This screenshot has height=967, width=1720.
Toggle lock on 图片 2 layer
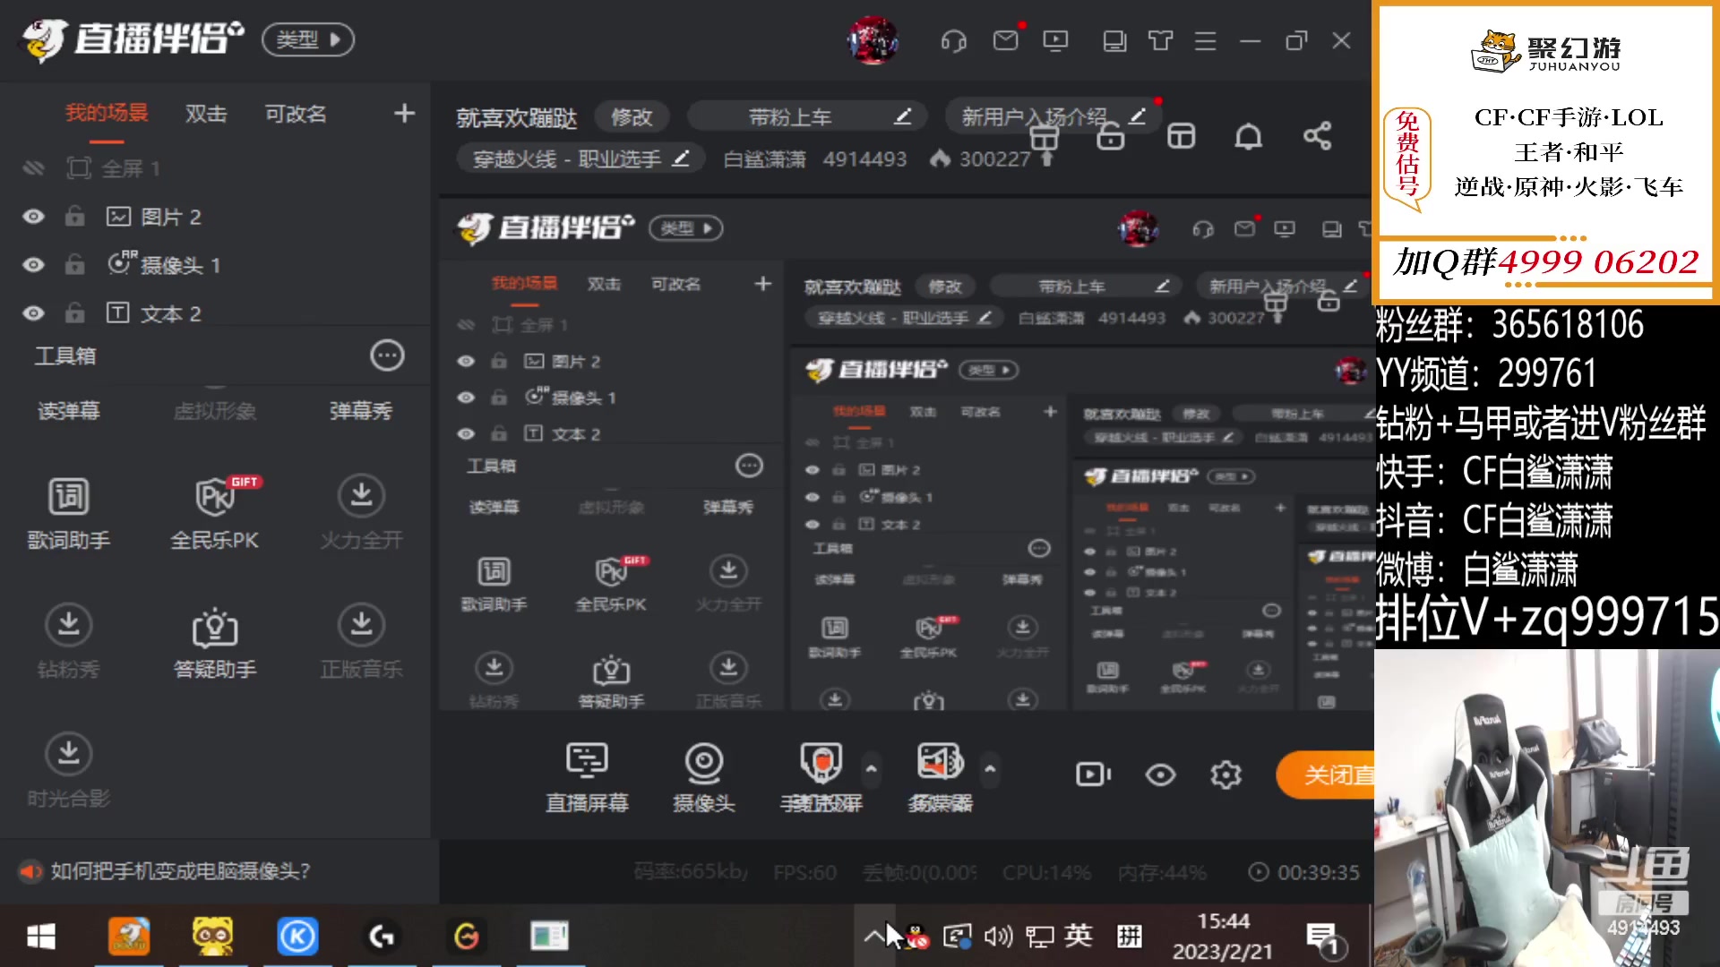coord(75,217)
